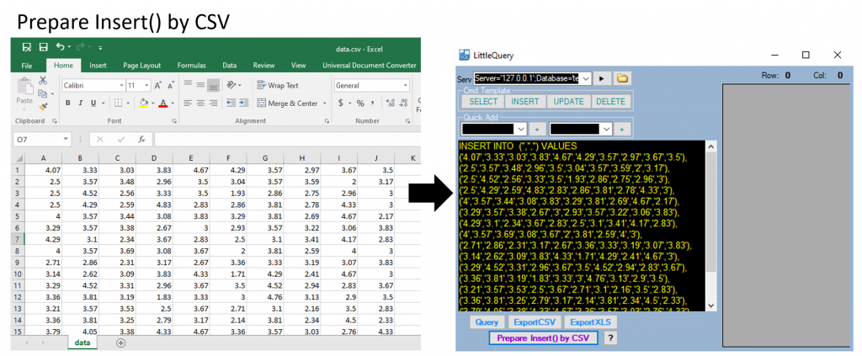
Task: Click the Undo arrow in Excel
Action: click(x=60, y=48)
